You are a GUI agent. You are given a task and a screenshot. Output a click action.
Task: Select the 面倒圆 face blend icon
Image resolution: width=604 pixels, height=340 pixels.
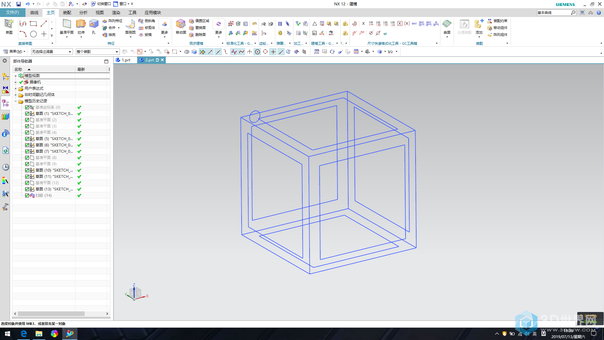tap(130, 24)
